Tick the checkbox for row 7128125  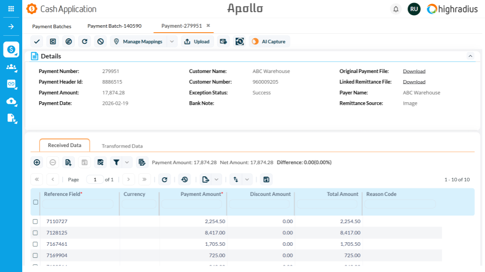point(35,233)
